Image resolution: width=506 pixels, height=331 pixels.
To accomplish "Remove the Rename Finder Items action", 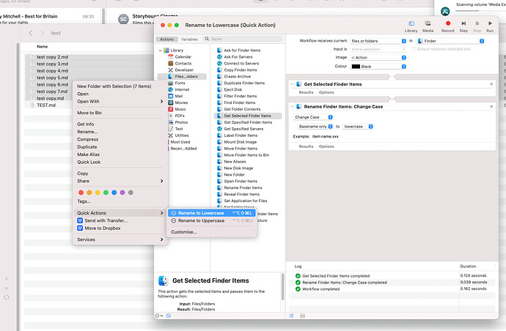I will pos(491,106).
